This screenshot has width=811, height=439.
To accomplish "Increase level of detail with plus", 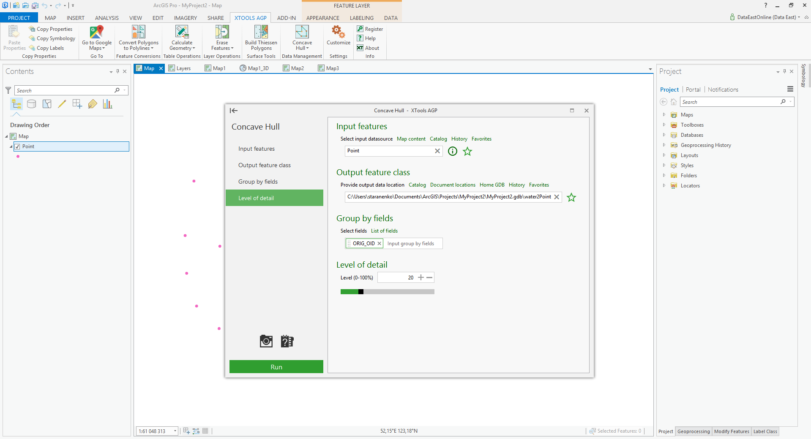I will click(x=421, y=277).
